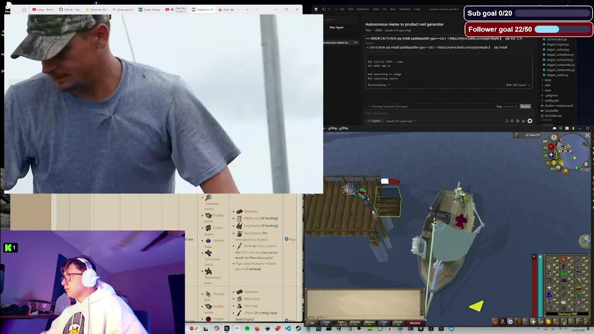This screenshot has width=594, height=334.
Task: Click the RuneLite Discord icon in title bar
Action: [x=555, y=128]
